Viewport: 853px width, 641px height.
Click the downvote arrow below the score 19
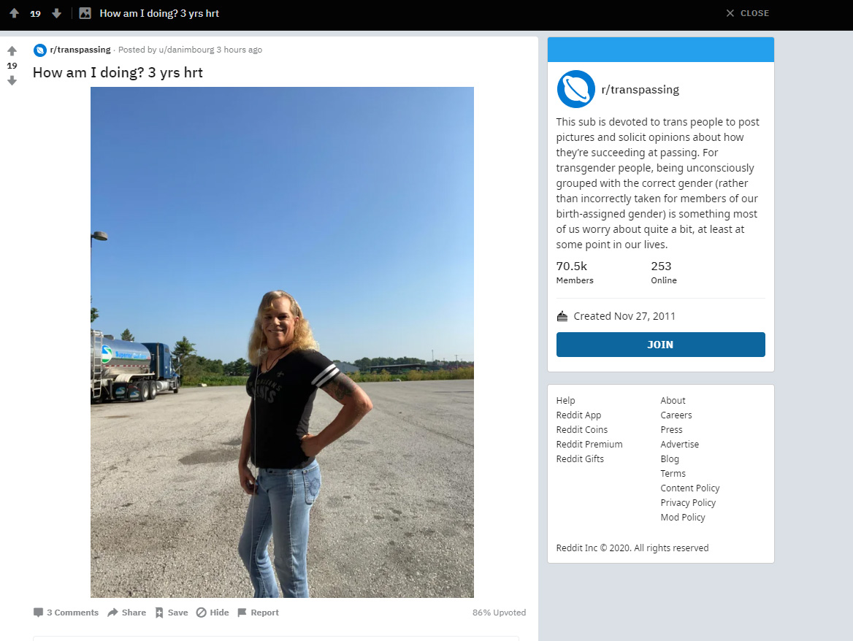12,81
